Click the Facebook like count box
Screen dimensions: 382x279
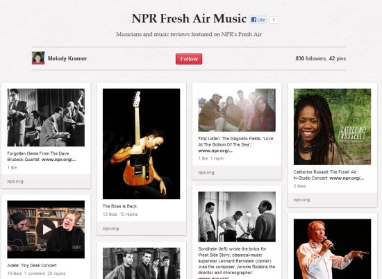click(274, 19)
